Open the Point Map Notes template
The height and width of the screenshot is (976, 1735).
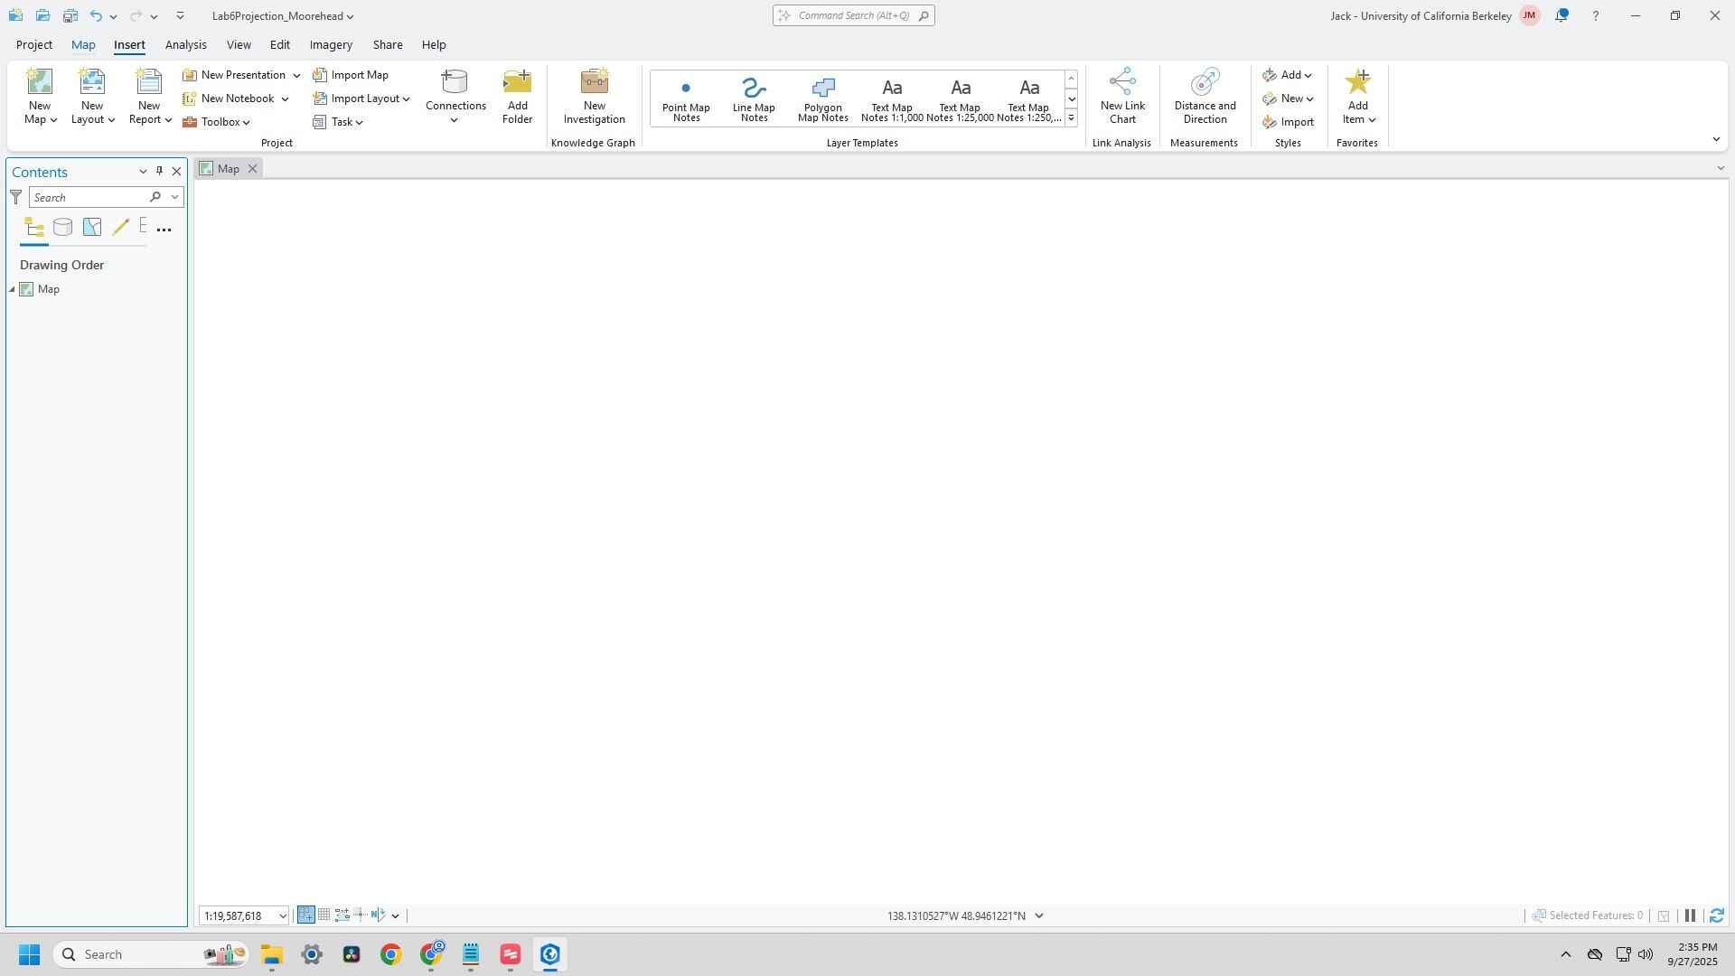click(x=686, y=98)
